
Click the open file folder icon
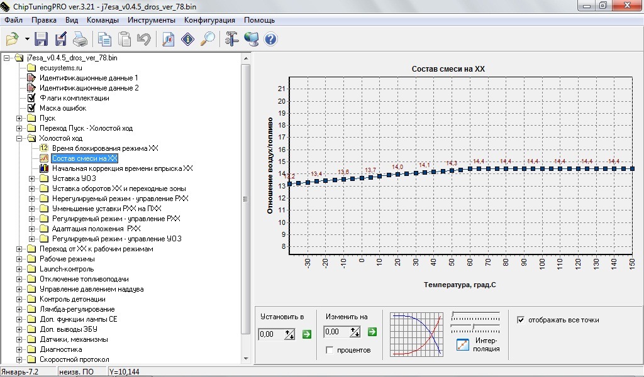click(12, 40)
